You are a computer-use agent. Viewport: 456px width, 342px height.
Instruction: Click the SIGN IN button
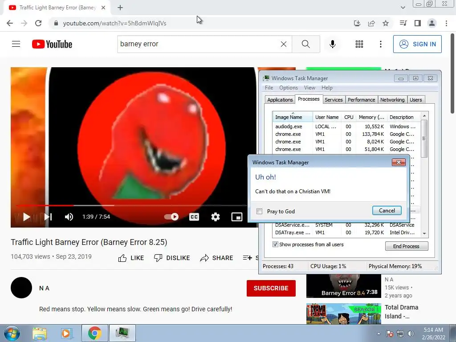[x=417, y=44]
